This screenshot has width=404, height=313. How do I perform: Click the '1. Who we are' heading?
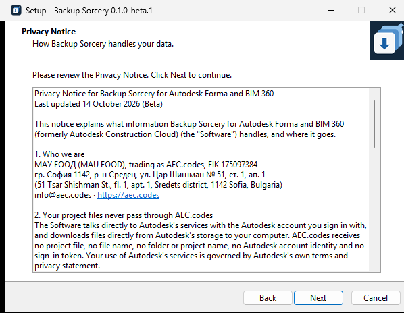59,154
